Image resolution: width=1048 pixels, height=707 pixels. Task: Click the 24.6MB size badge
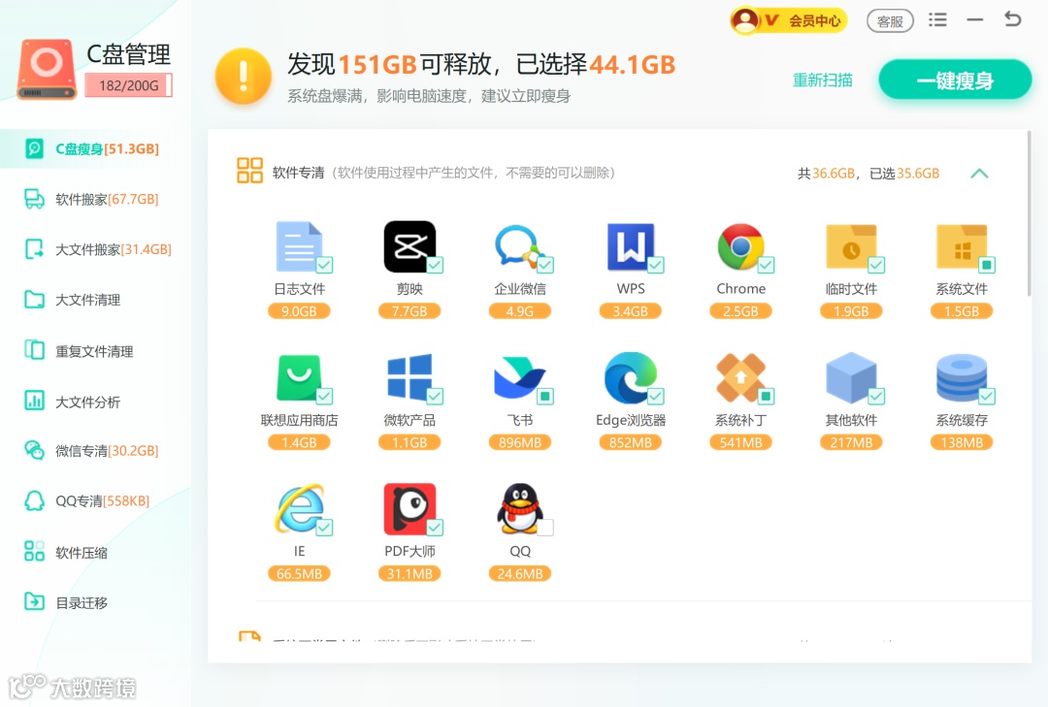coord(520,573)
